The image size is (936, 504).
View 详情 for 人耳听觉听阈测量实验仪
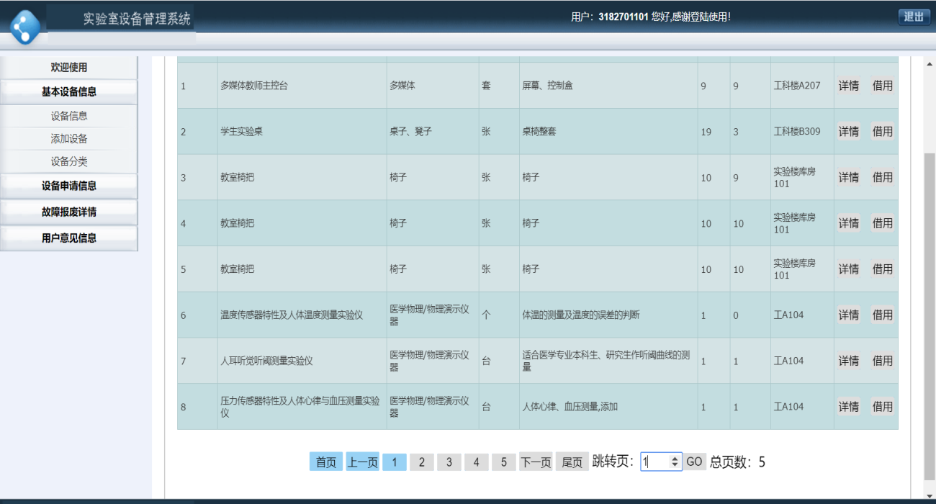pos(849,361)
